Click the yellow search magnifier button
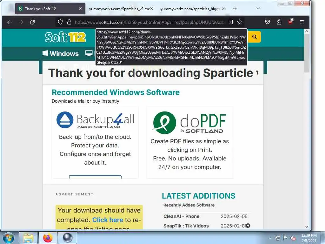 (255, 37)
